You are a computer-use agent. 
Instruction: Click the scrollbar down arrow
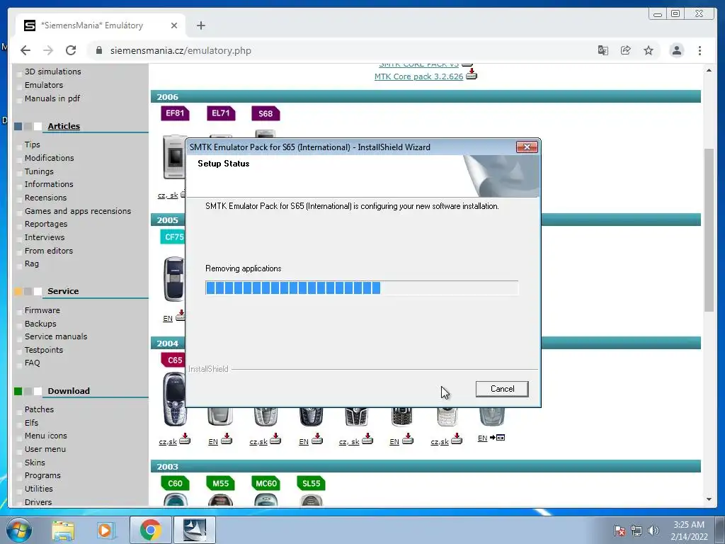point(709,499)
